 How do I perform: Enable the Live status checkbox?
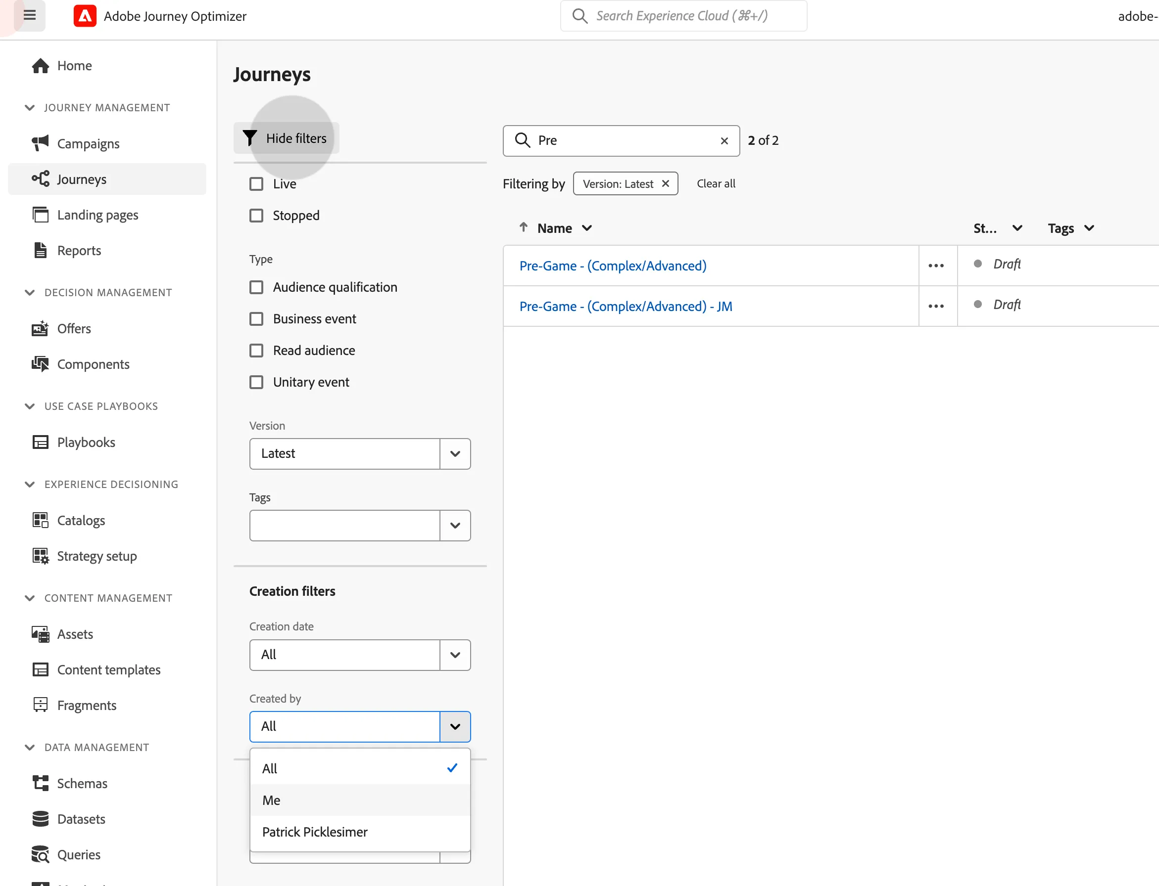pos(256,184)
